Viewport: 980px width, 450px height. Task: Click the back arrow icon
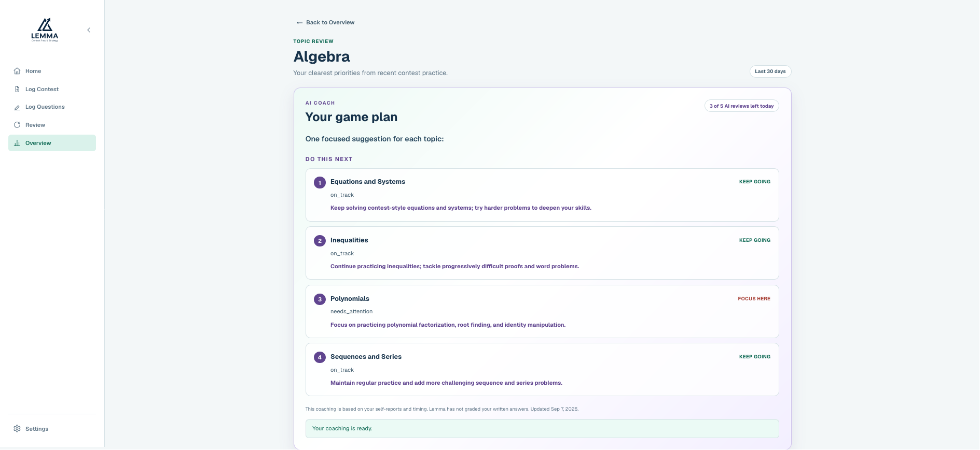299,23
